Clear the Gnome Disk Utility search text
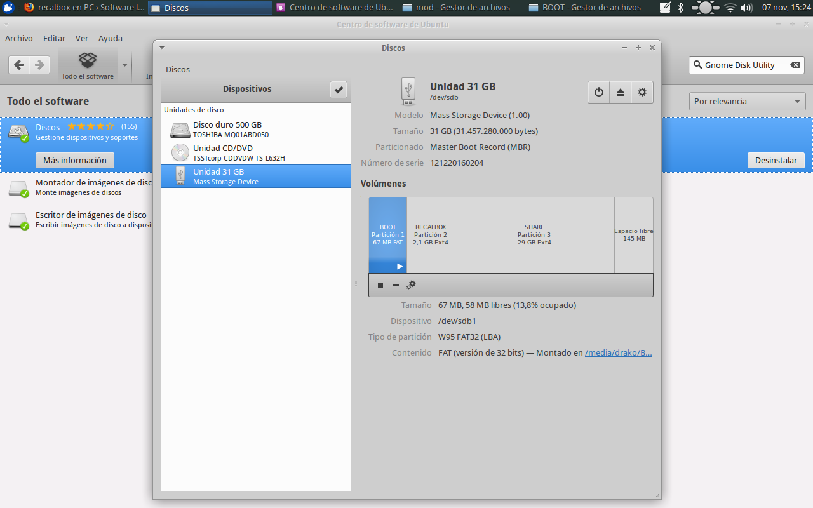This screenshot has width=813, height=508. 795,65
